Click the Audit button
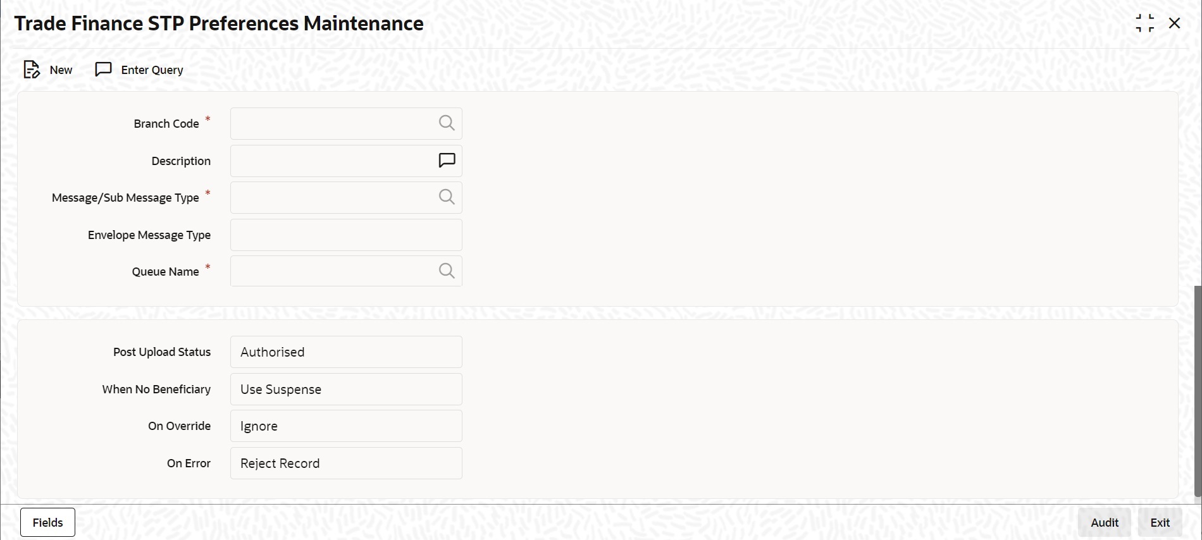The width and height of the screenshot is (1202, 540). (x=1105, y=522)
